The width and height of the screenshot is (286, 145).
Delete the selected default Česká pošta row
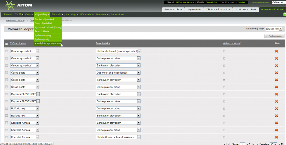[x=276, y=80]
